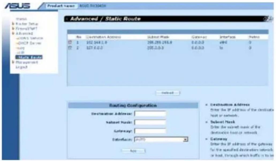Delete route entry 2 via its trash icon
The image size is (276, 161).
tap(70, 48)
